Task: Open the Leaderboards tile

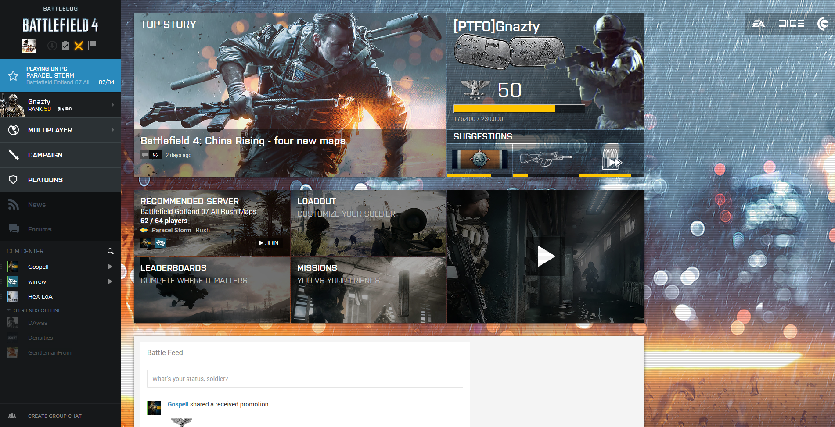Action: (212, 290)
